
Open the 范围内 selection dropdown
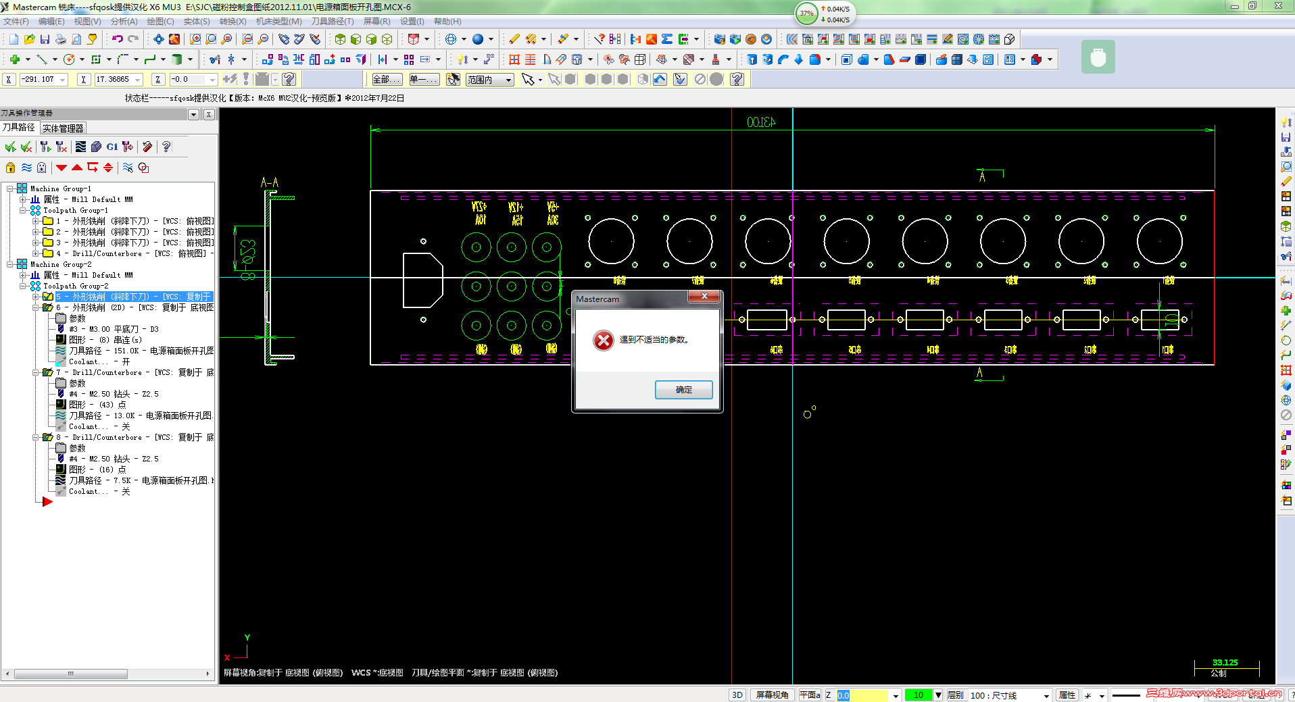[490, 80]
